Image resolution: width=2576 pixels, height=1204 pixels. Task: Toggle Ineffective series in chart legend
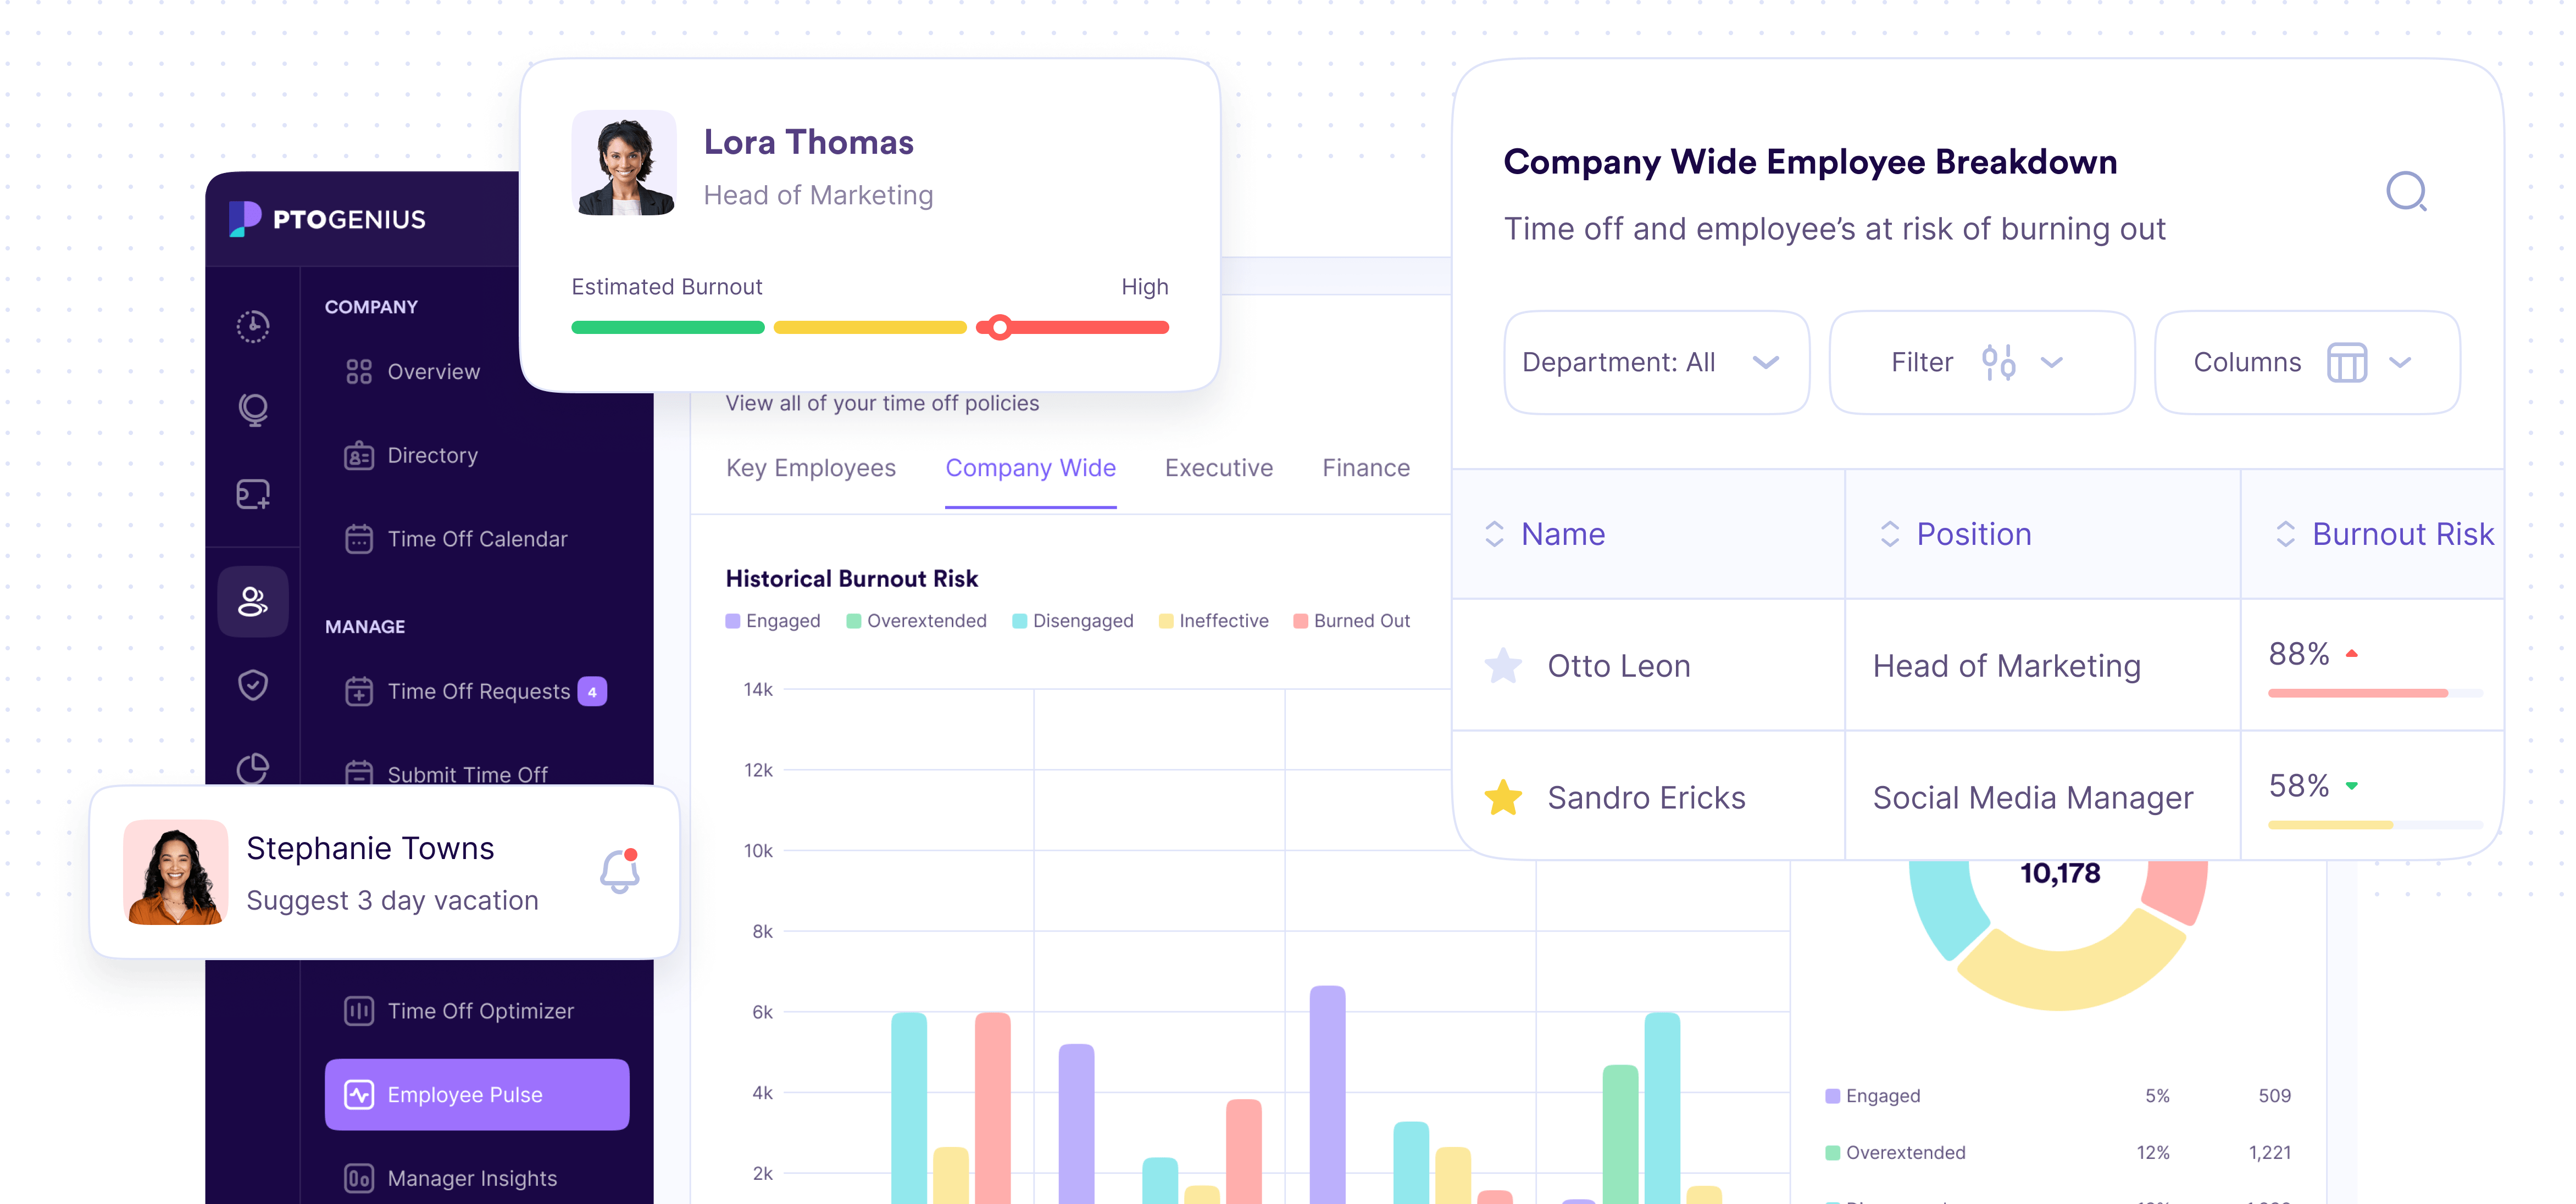[x=1213, y=621]
